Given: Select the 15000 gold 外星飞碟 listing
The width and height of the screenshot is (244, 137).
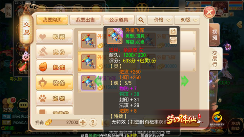Looking at the screenshot, I should [x=90, y=83].
